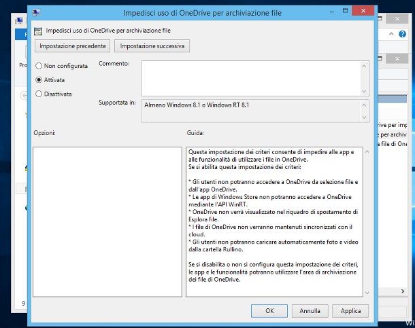This screenshot has height=328, width=415.
Task: Click the Guida panel scroll-down arrow
Action: click(x=367, y=293)
